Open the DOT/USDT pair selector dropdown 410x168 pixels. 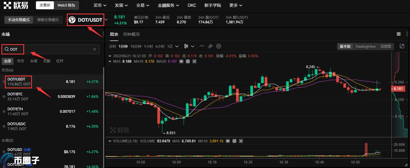[106, 20]
